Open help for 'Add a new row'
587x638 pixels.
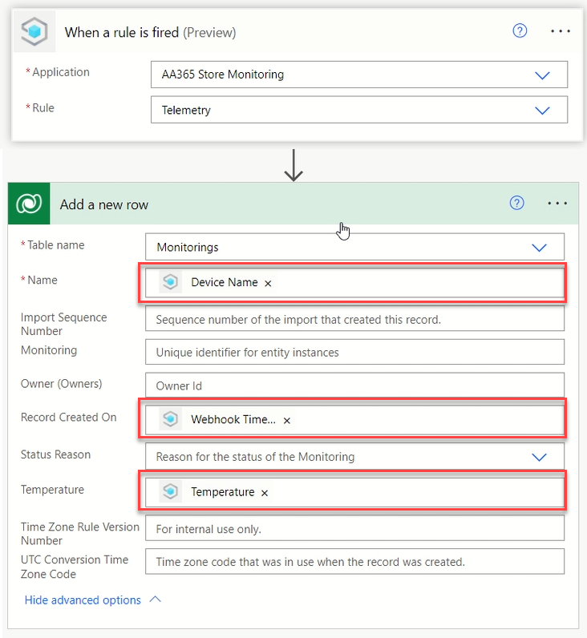(x=516, y=203)
